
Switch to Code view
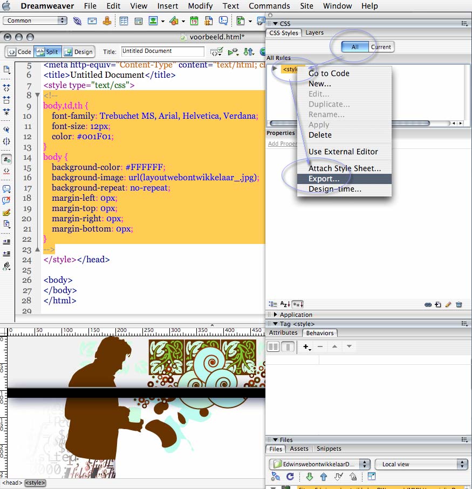point(19,52)
